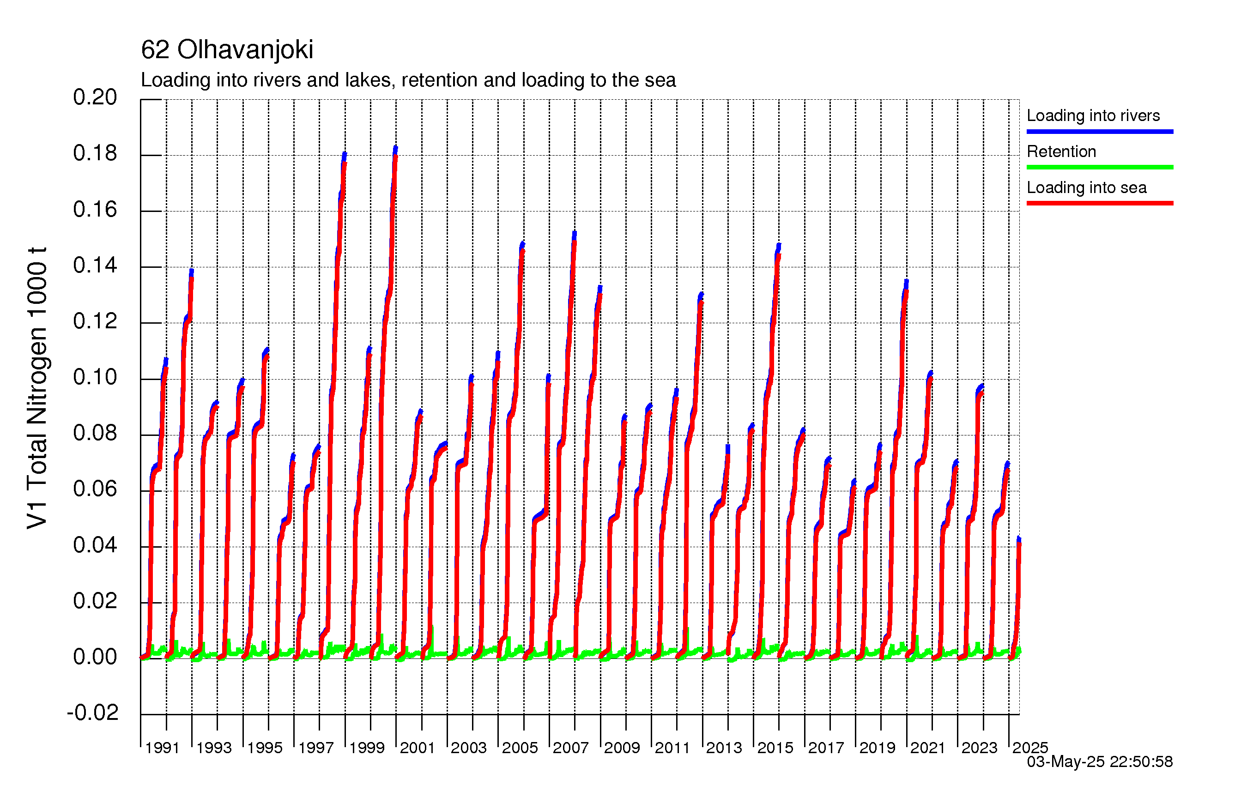This screenshot has height=785, width=1247.
Task: Click the x-axis year label 2019
Action: pyautogui.click(x=877, y=748)
